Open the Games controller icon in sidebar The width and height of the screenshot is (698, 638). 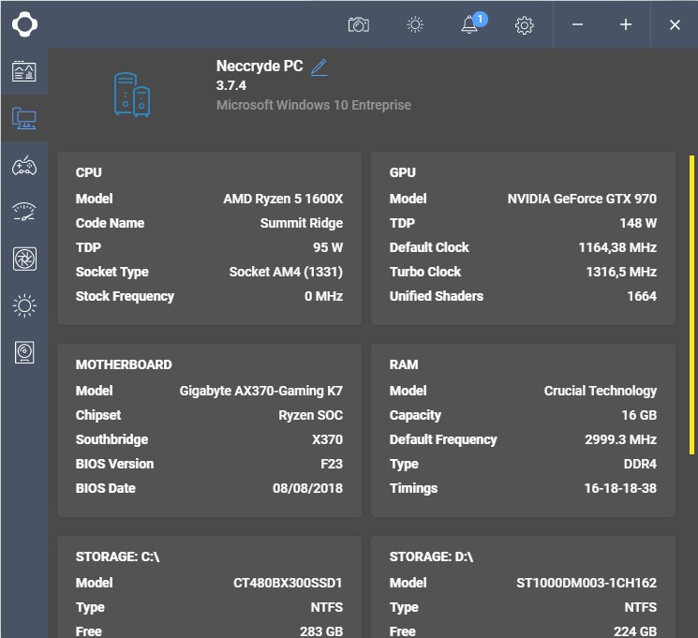coord(23,166)
